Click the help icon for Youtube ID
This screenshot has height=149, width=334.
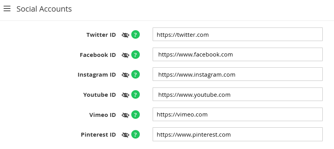point(136,94)
